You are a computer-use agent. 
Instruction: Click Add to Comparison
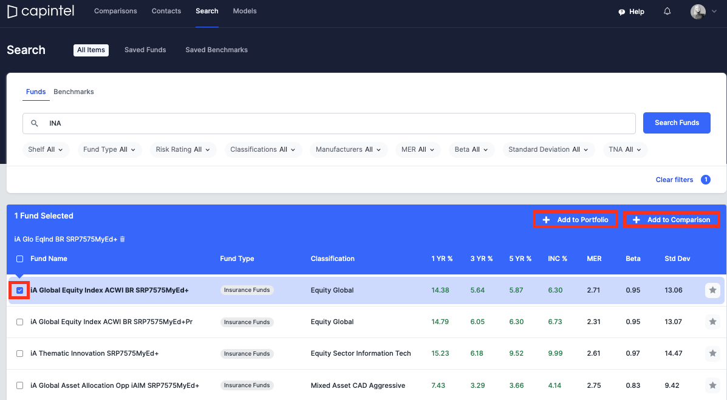[671, 220]
